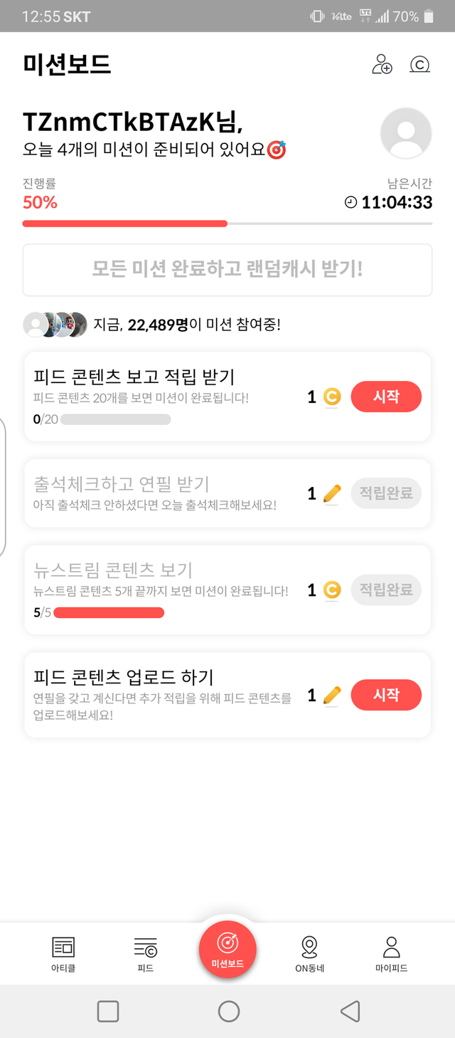Tap the profile avatar picture

point(406,133)
